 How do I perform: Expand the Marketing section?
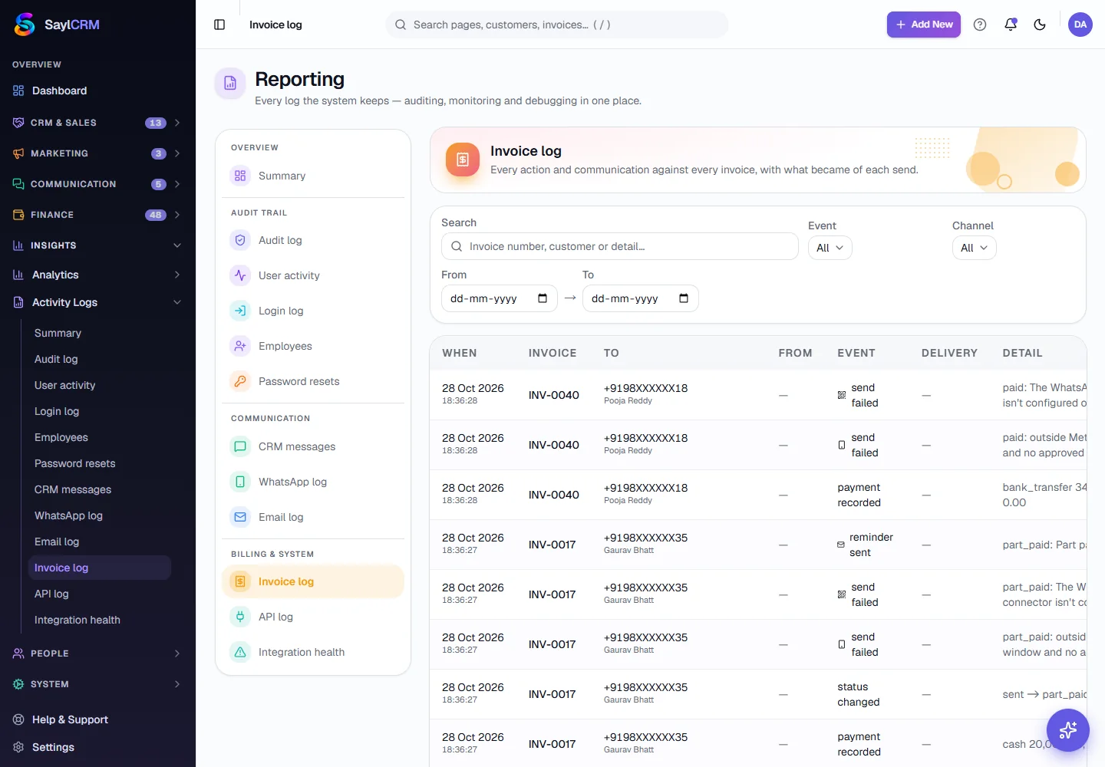point(97,153)
